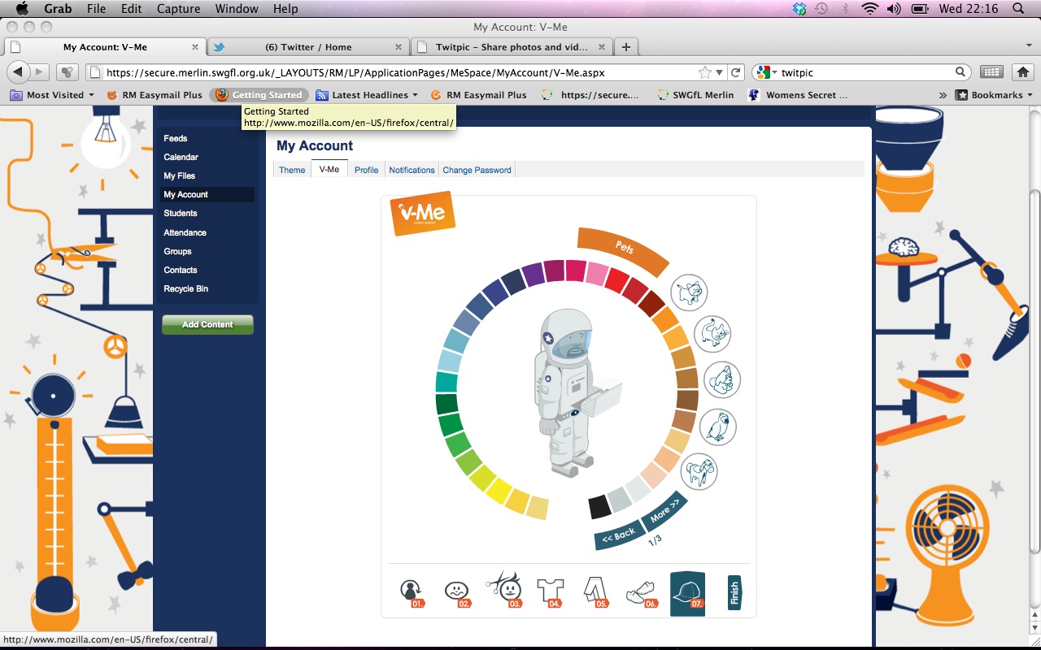Open the Grab menu
Viewport: 1041px width, 650px height.
58,9
